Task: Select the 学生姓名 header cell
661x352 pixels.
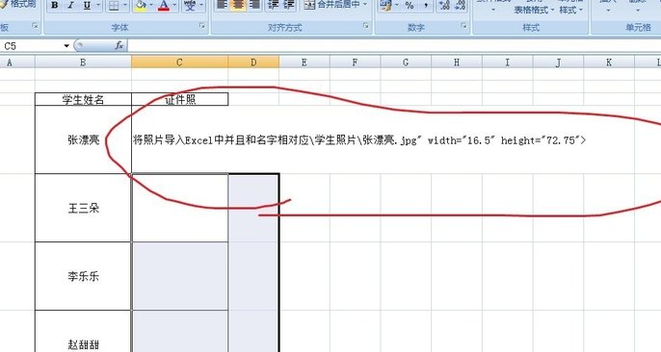Action: tap(83, 99)
